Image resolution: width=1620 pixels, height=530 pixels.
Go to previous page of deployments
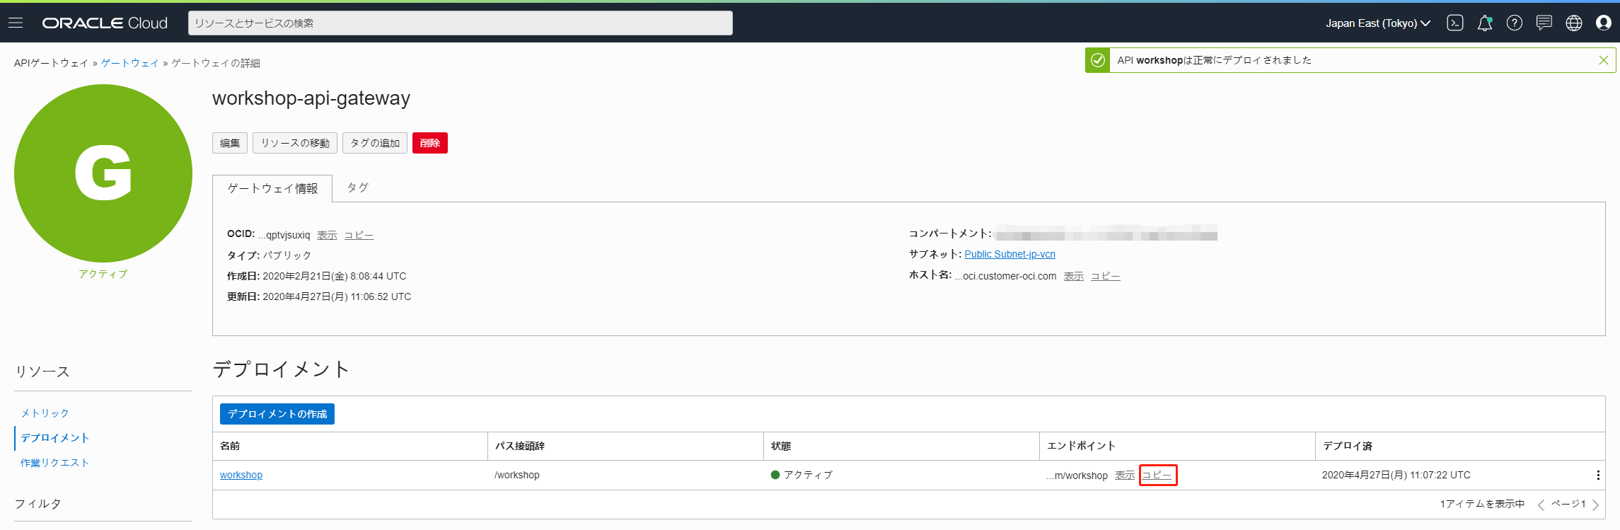[1541, 505]
